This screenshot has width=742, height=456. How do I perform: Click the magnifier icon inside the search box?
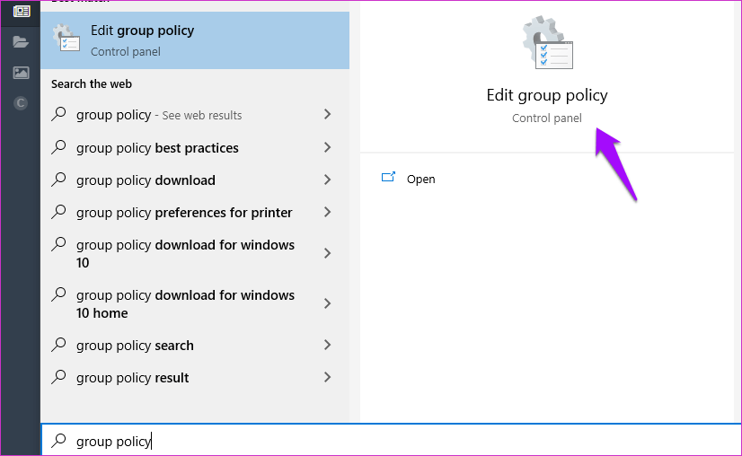pyautogui.click(x=59, y=441)
